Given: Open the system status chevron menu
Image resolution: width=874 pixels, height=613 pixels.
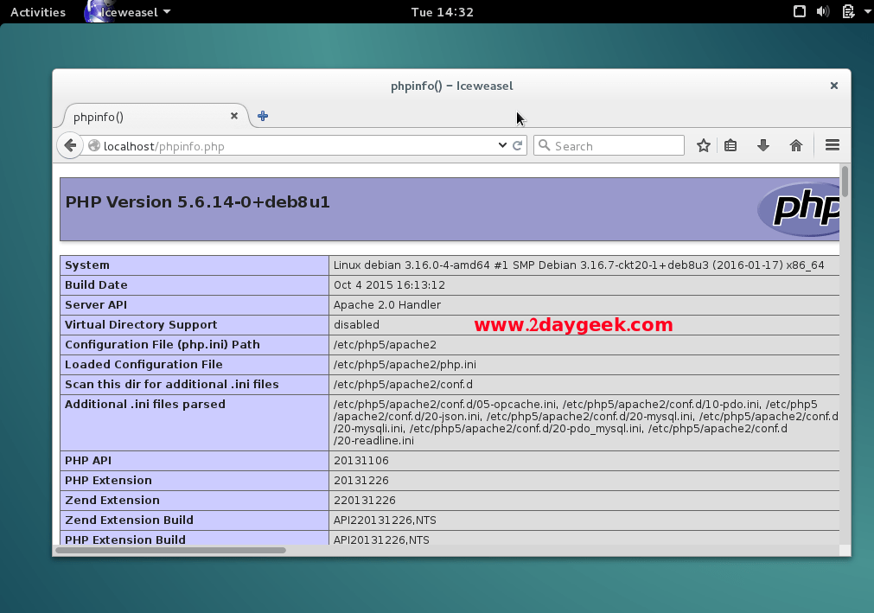Looking at the screenshot, I should pos(867,11).
